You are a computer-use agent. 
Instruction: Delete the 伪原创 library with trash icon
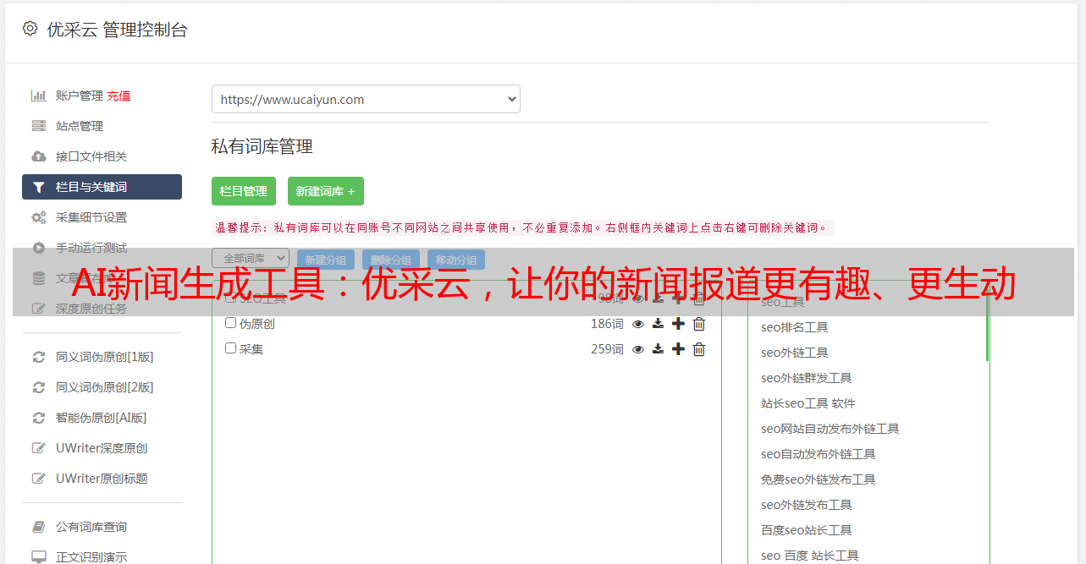(699, 324)
